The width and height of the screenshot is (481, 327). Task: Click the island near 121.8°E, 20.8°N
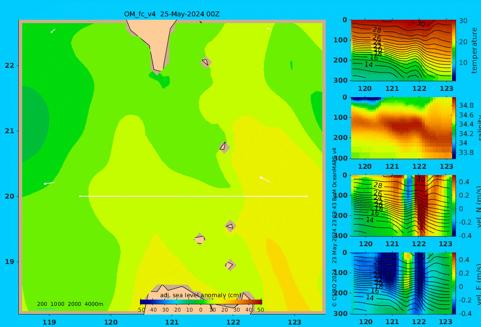224,147
